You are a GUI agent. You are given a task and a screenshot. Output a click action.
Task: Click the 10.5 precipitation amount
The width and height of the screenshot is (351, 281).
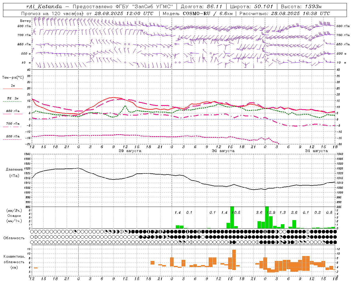[236, 213]
